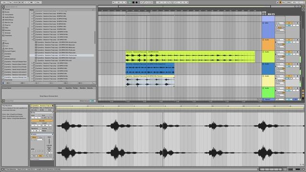Image resolution: width=306 pixels, height=172 pixels.
Task: Click the browser search field
Action: pos(50,7)
